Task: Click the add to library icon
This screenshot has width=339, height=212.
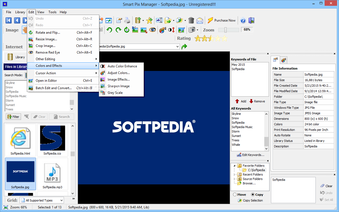Action: [138, 20]
